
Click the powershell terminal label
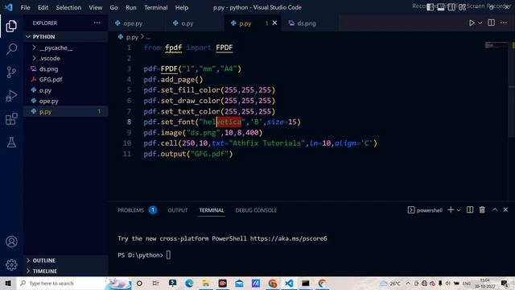(426, 210)
